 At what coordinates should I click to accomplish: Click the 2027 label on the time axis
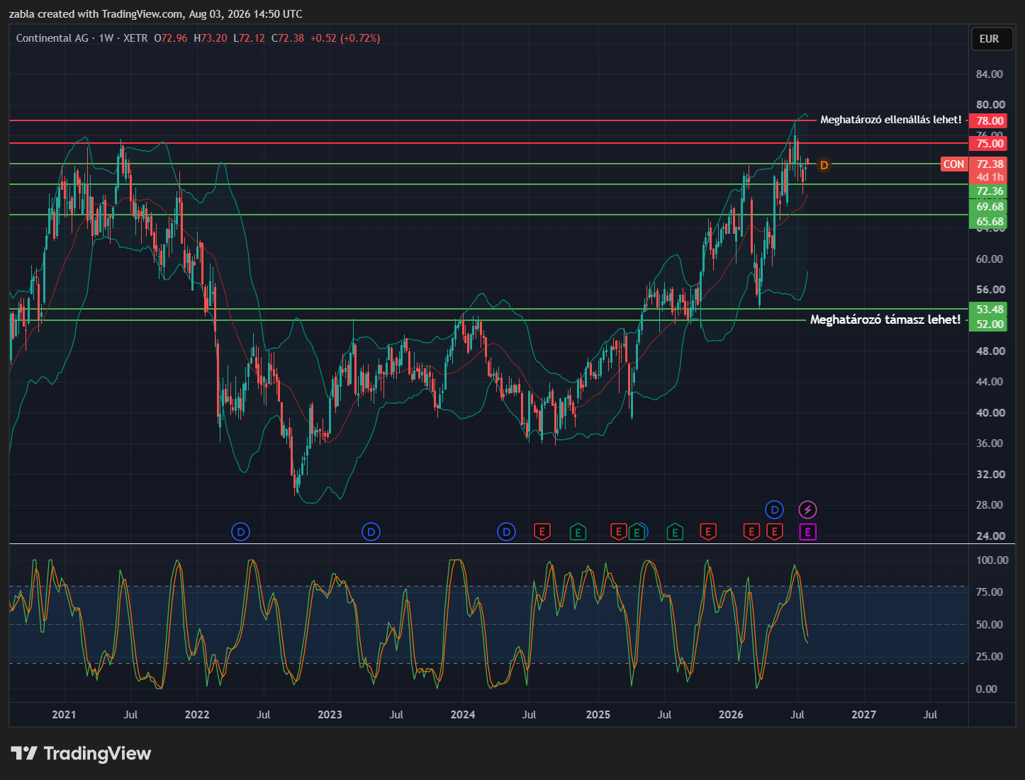[x=863, y=714]
